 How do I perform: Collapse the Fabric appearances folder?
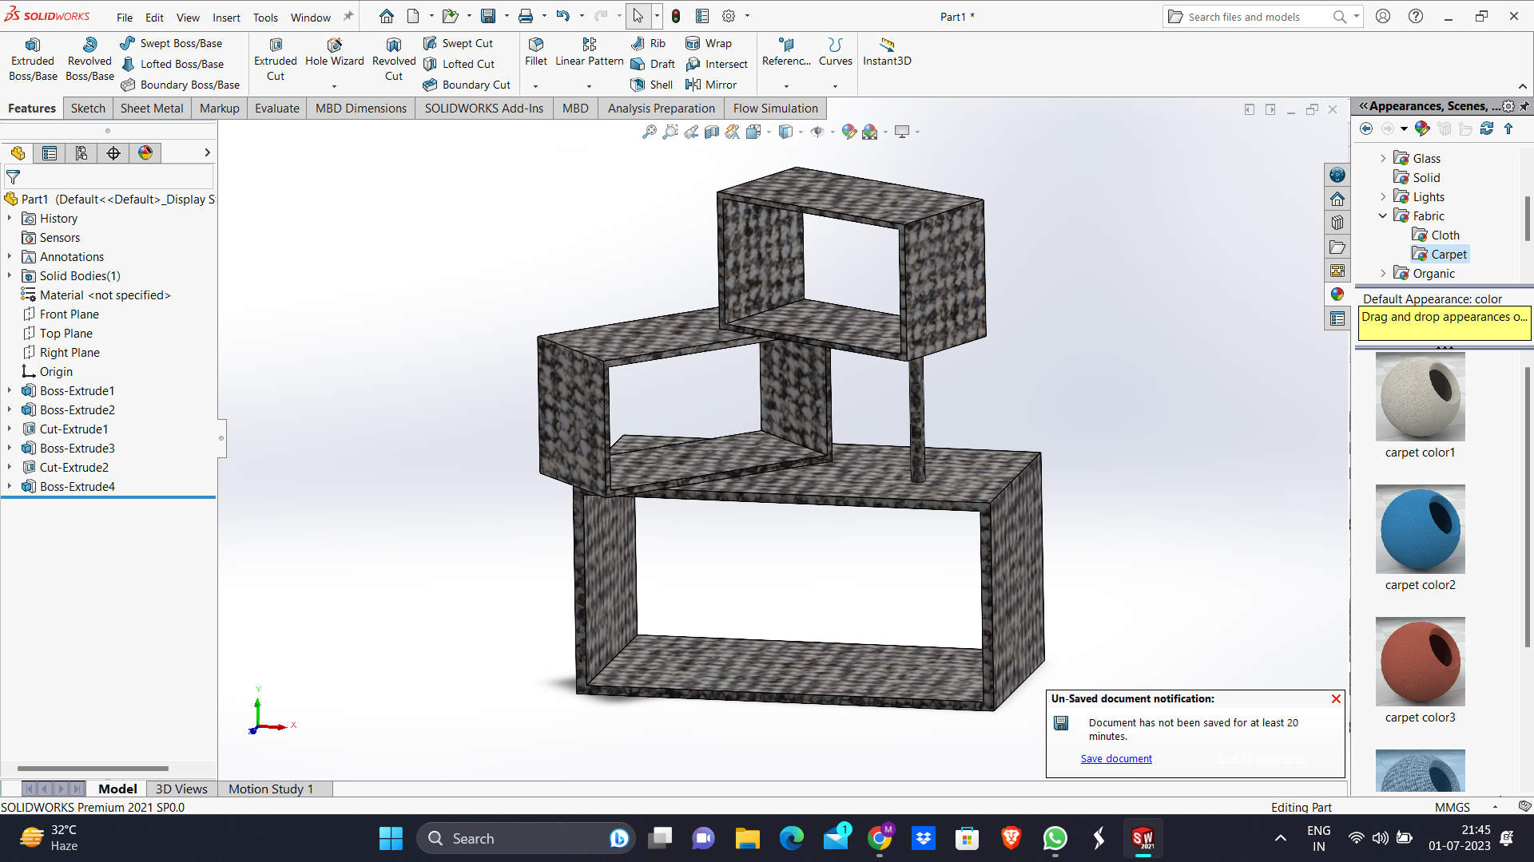click(x=1383, y=216)
